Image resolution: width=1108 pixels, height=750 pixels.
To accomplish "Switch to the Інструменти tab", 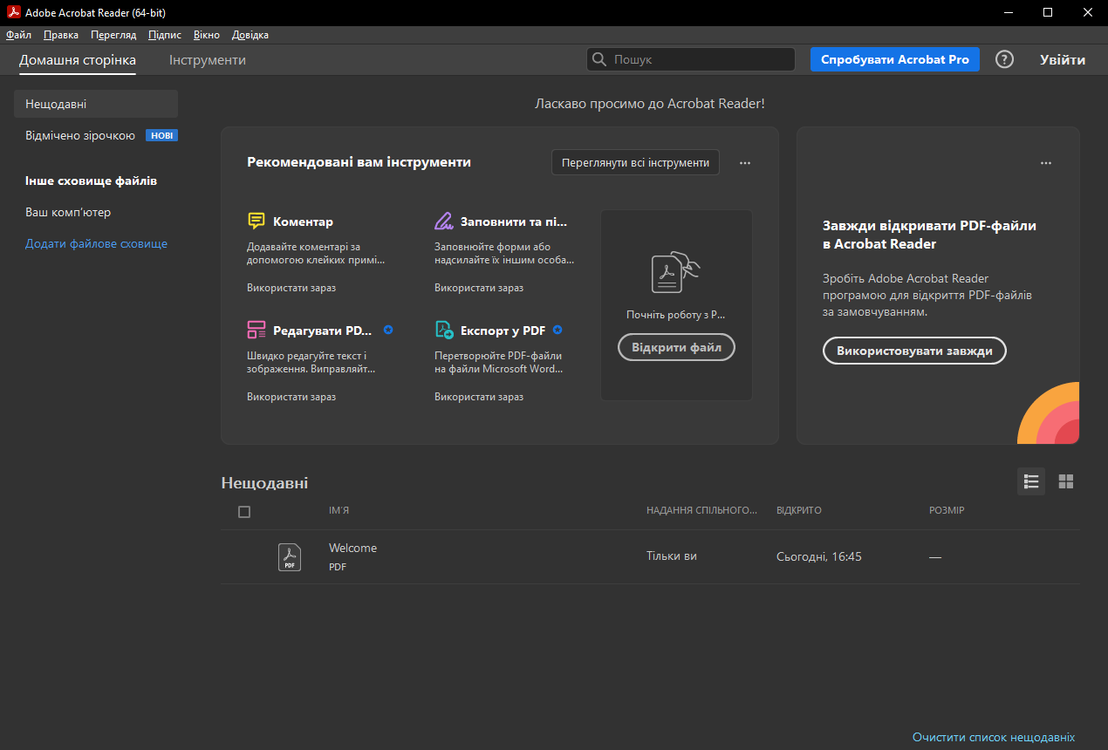I will (x=208, y=60).
